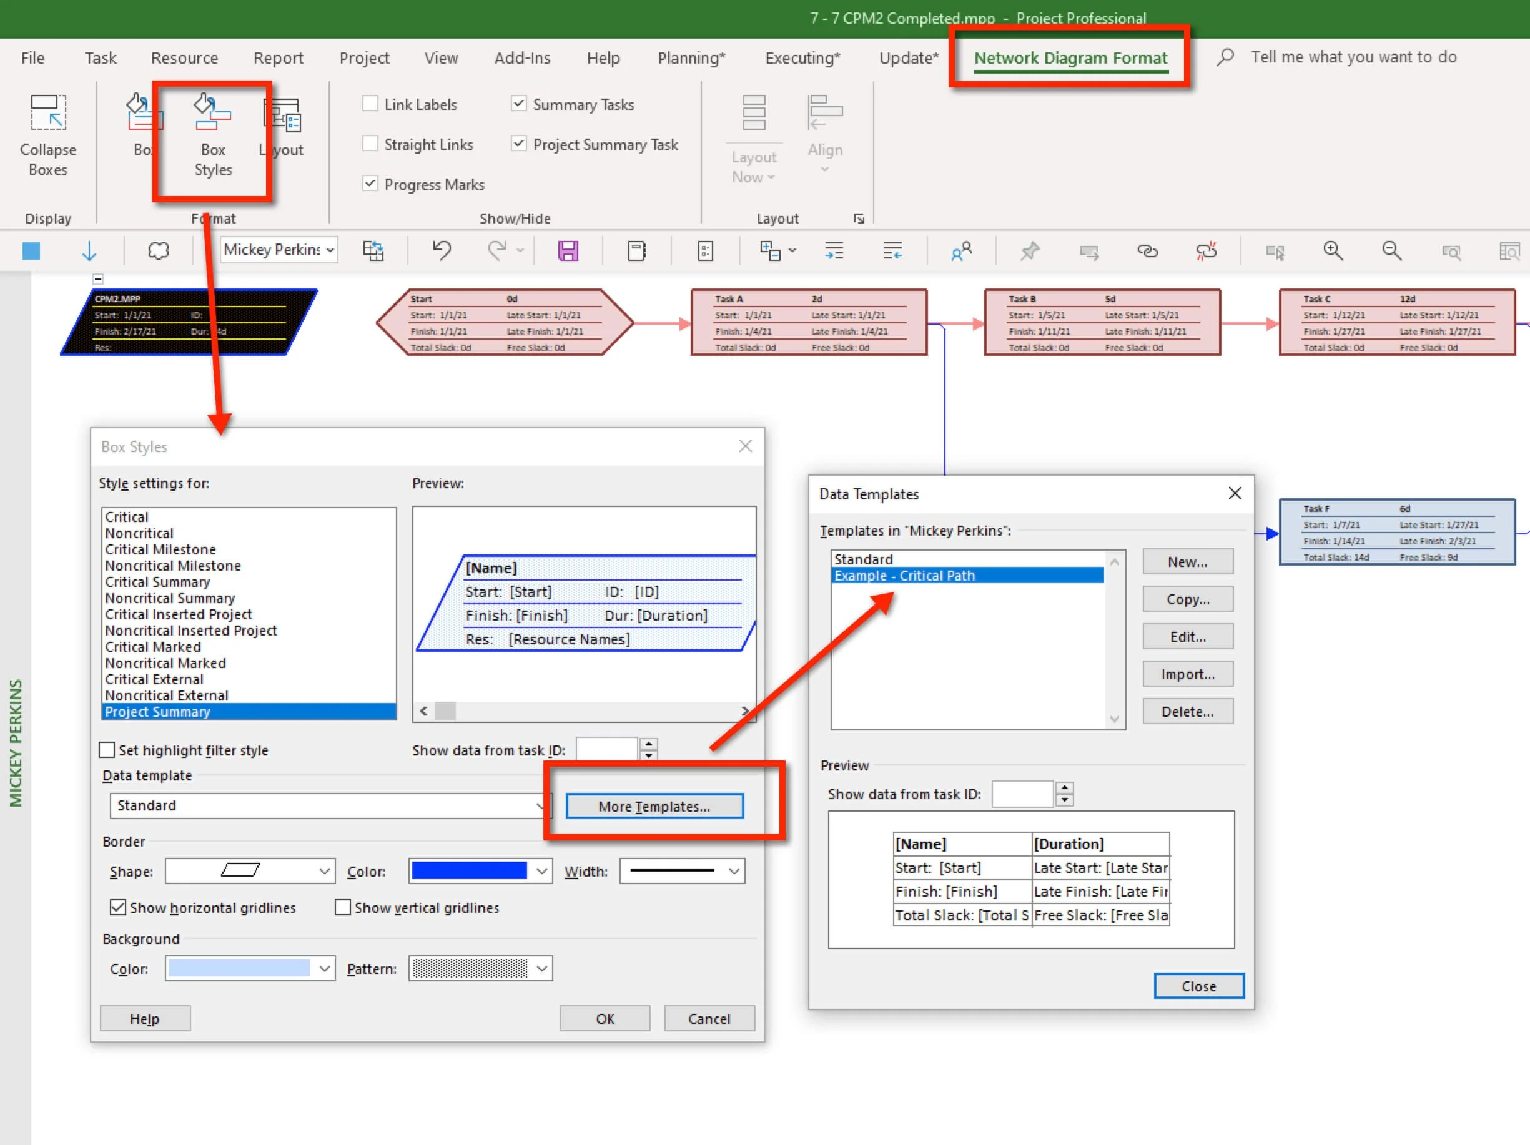Image resolution: width=1530 pixels, height=1145 pixels.
Task: Increment Show data from task ID in Box Styles
Action: point(649,745)
